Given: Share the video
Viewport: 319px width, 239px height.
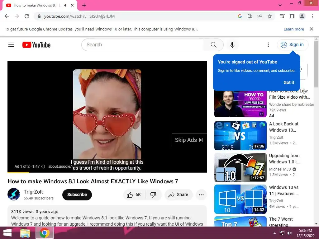Looking at the screenshot, I should pos(179,195).
